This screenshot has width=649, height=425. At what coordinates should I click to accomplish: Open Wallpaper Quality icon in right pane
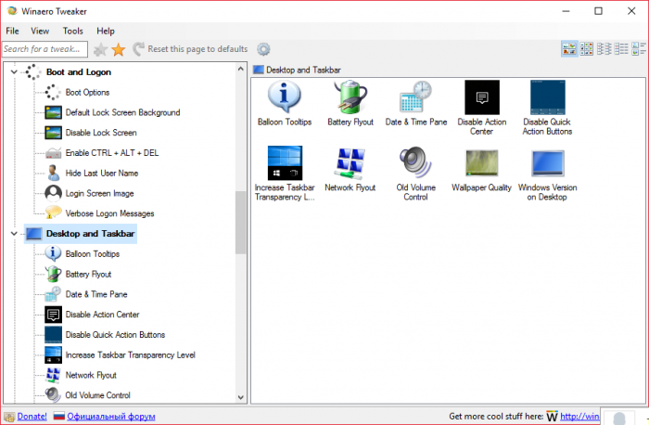coord(482,162)
